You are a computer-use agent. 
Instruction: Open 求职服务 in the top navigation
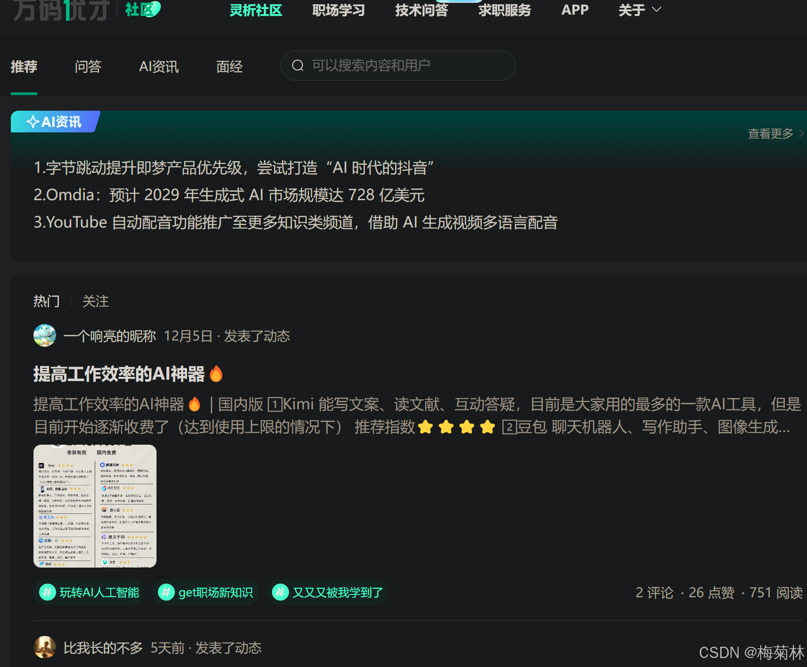[505, 10]
